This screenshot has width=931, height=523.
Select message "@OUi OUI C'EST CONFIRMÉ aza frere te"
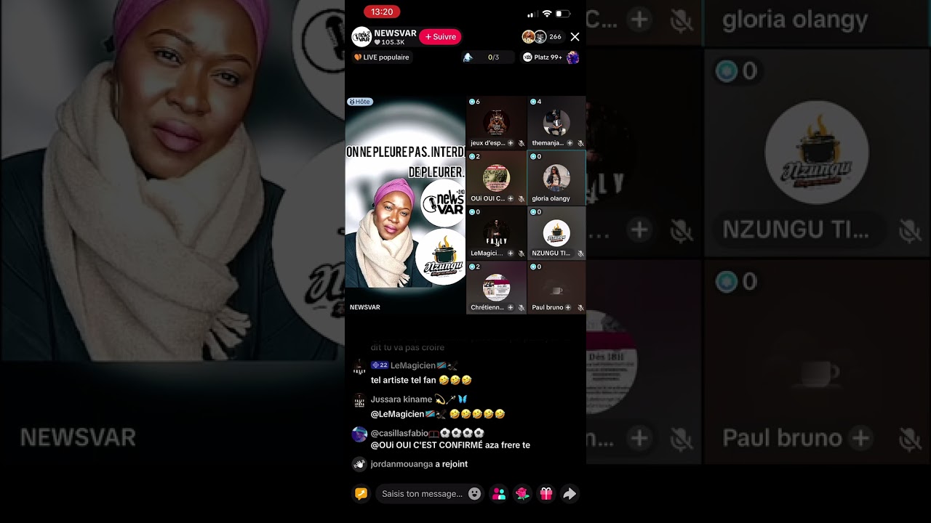(450, 445)
